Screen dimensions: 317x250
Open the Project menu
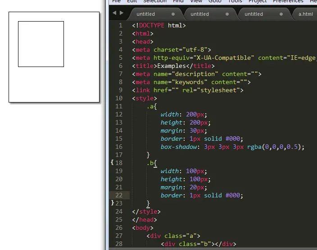tap(258, 1)
